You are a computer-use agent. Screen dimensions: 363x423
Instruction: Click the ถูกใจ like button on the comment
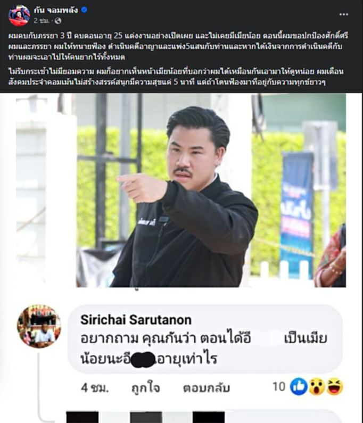(146, 388)
